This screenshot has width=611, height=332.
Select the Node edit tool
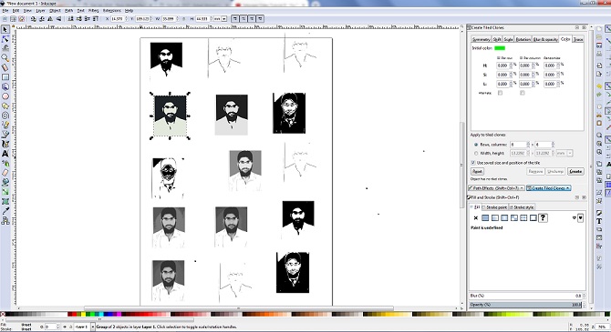(5, 39)
